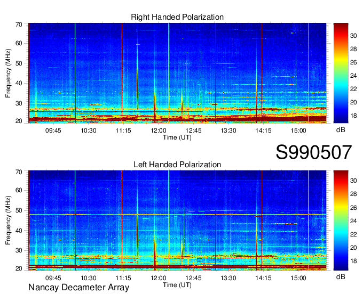The image size is (363, 294).
Task: Click the 70 frequency tick in top plot
Action: pyautogui.click(x=19, y=24)
